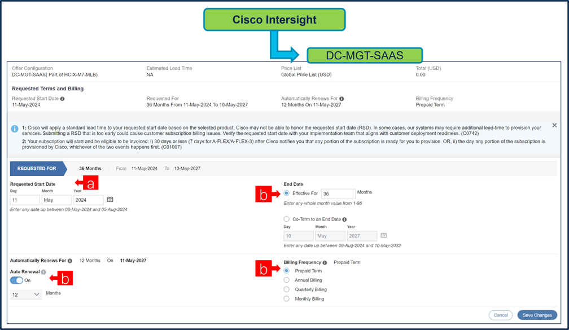Click the start date Day field with 11

point(25,200)
